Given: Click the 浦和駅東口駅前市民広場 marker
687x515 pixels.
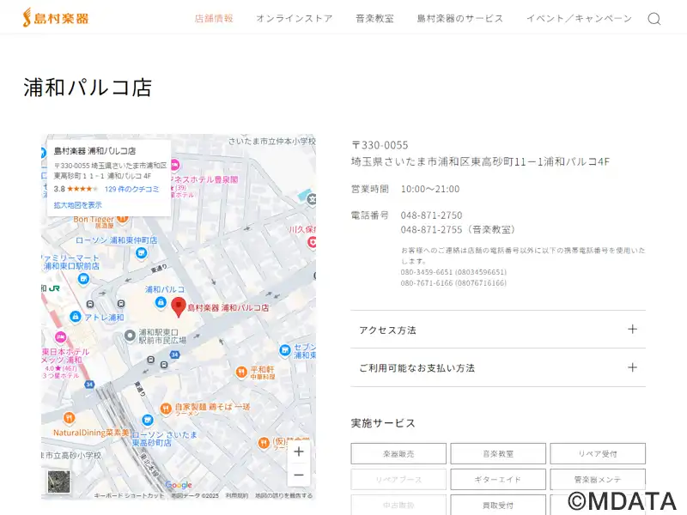Looking at the screenshot, I should pos(130,336).
